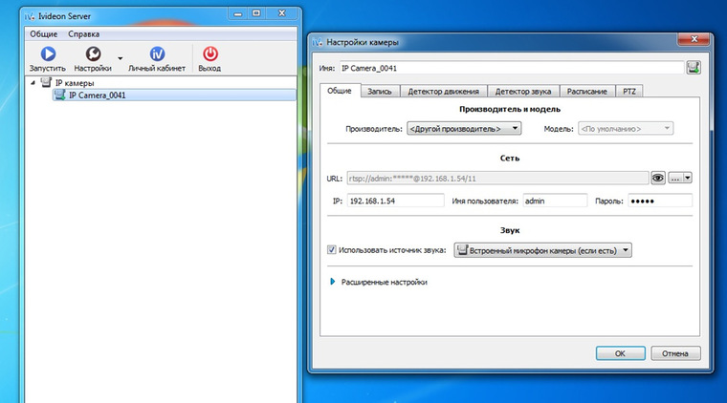Viewport: 727px width, 403px height.
Task: Open the sound source microphone dropdown
Action: pos(542,249)
